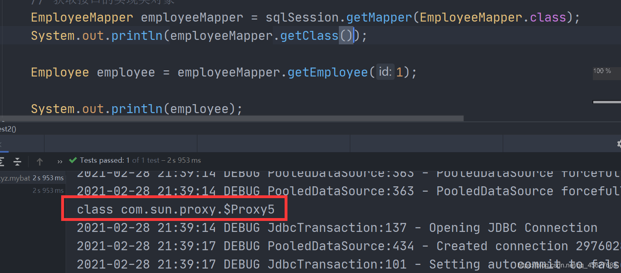Click the Collapse All icon in test toolbar
The height and width of the screenshot is (273, 621).
pos(18,162)
